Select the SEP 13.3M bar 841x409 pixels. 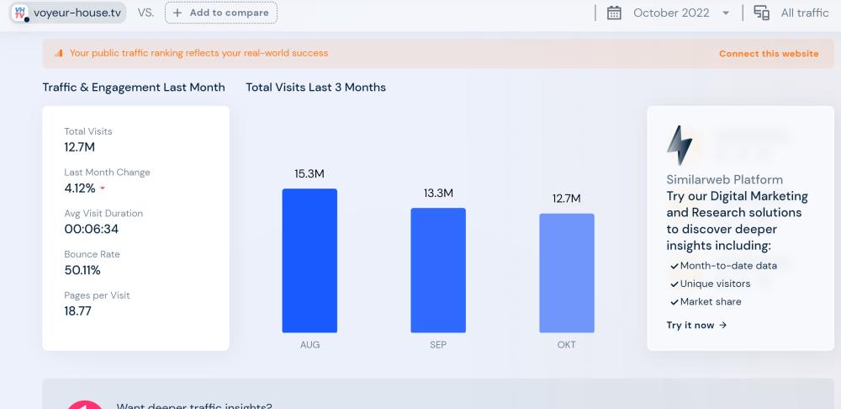click(438, 270)
